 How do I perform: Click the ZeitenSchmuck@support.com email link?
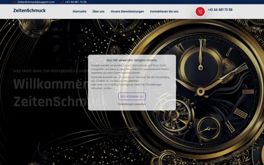pyautogui.click(x=36, y=2)
